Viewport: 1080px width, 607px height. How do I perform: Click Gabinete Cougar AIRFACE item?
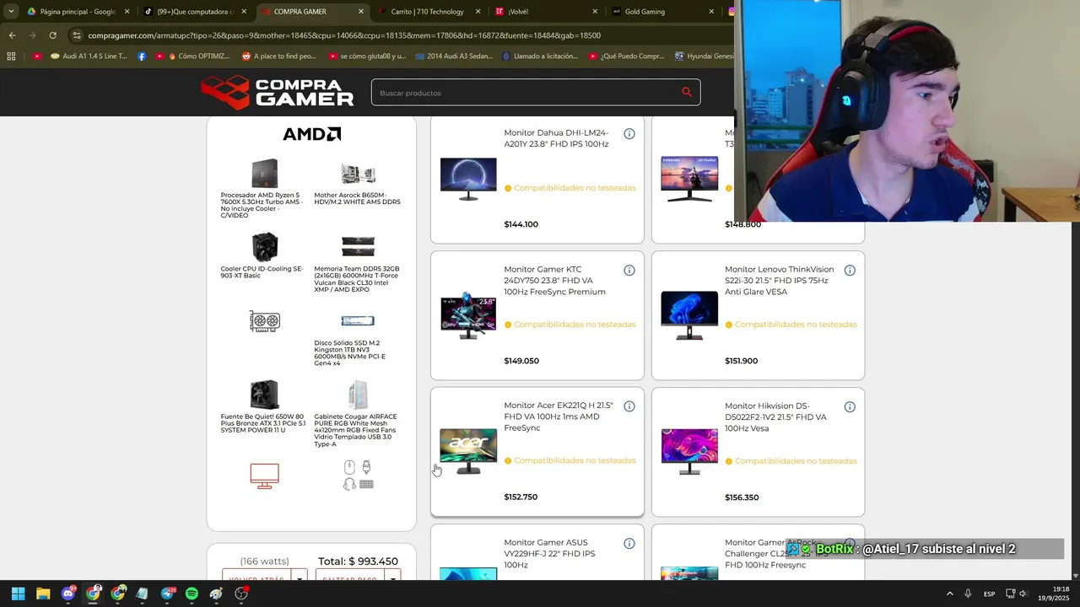click(358, 415)
